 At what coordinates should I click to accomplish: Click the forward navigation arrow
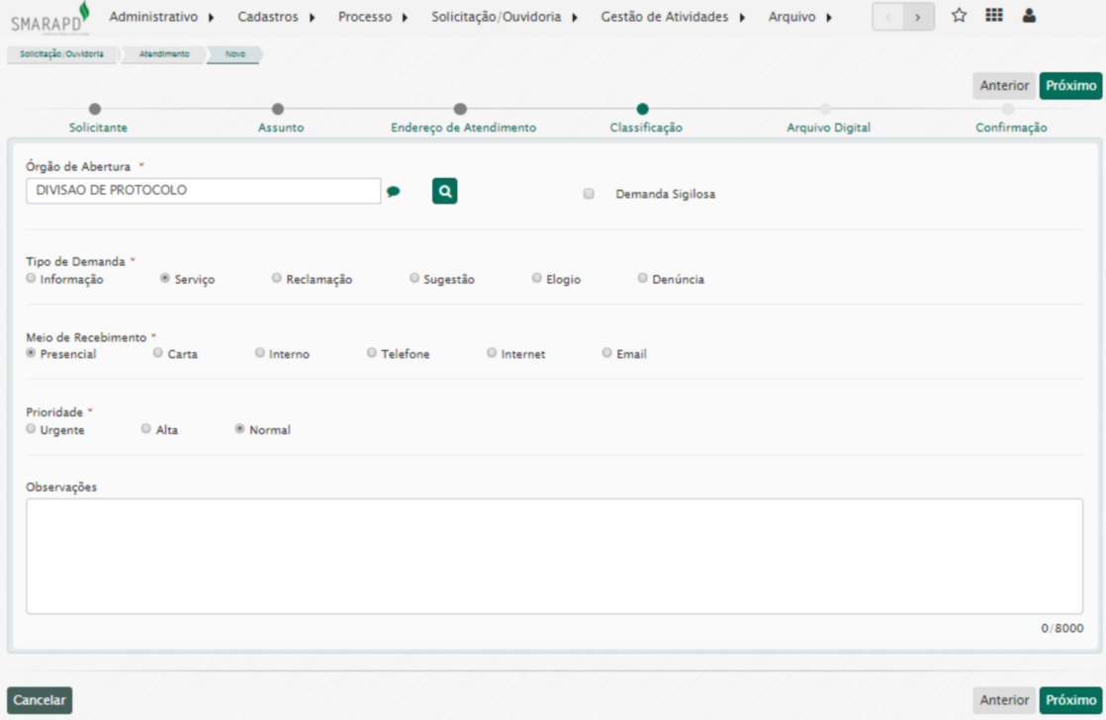(x=919, y=17)
